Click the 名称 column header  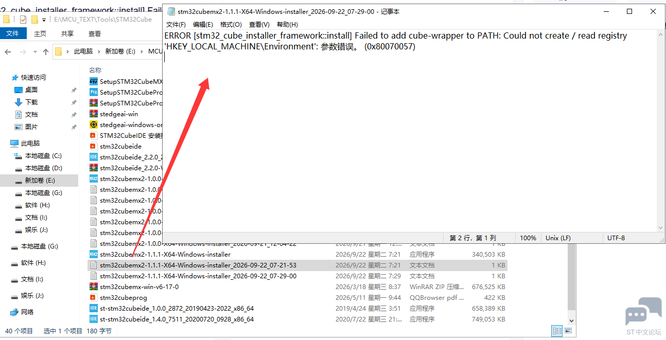[95, 70]
